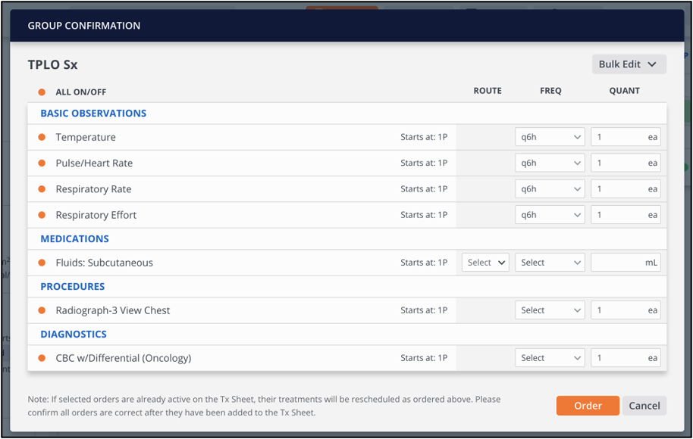Click the orange Order button

pos(588,406)
